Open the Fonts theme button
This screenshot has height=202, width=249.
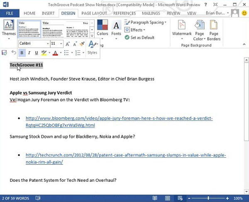pyautogui.click(x=116, y=29)
